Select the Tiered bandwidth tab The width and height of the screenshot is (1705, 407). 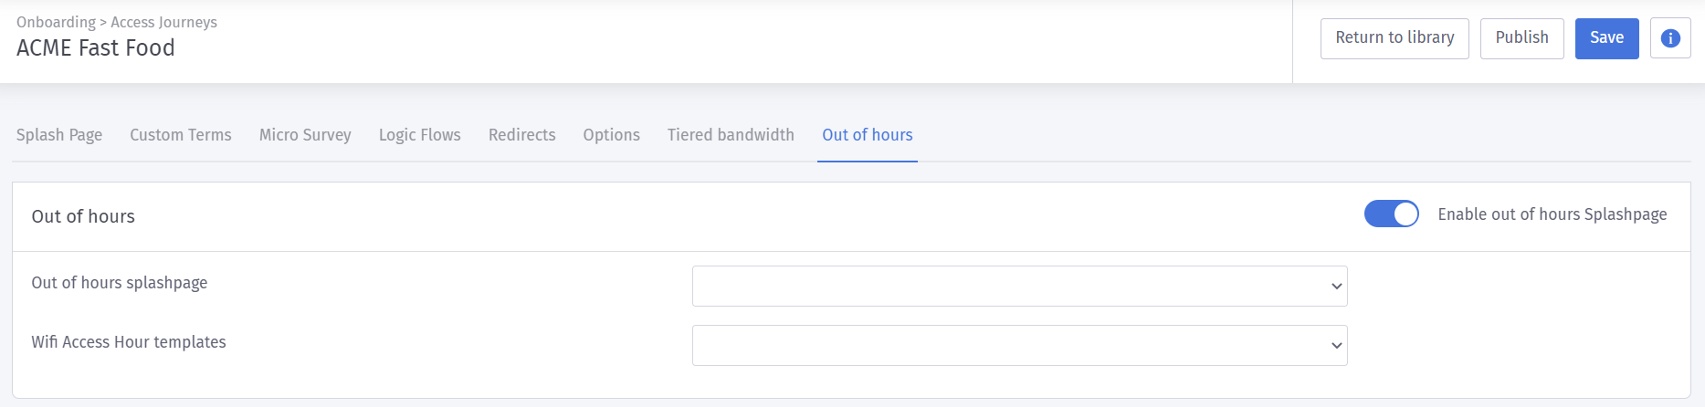point(731,135)
